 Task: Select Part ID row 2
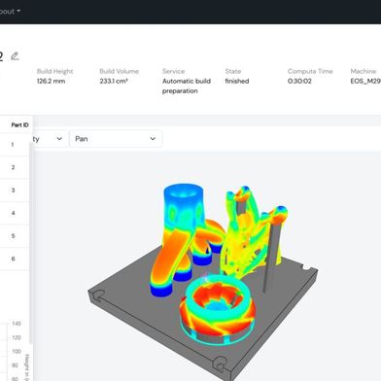15,167
